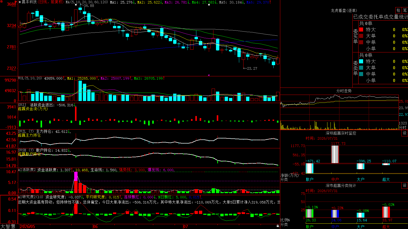Click the 深市超赢分类统计 panel title
The image size is (408, 229).
coord(341,185)
